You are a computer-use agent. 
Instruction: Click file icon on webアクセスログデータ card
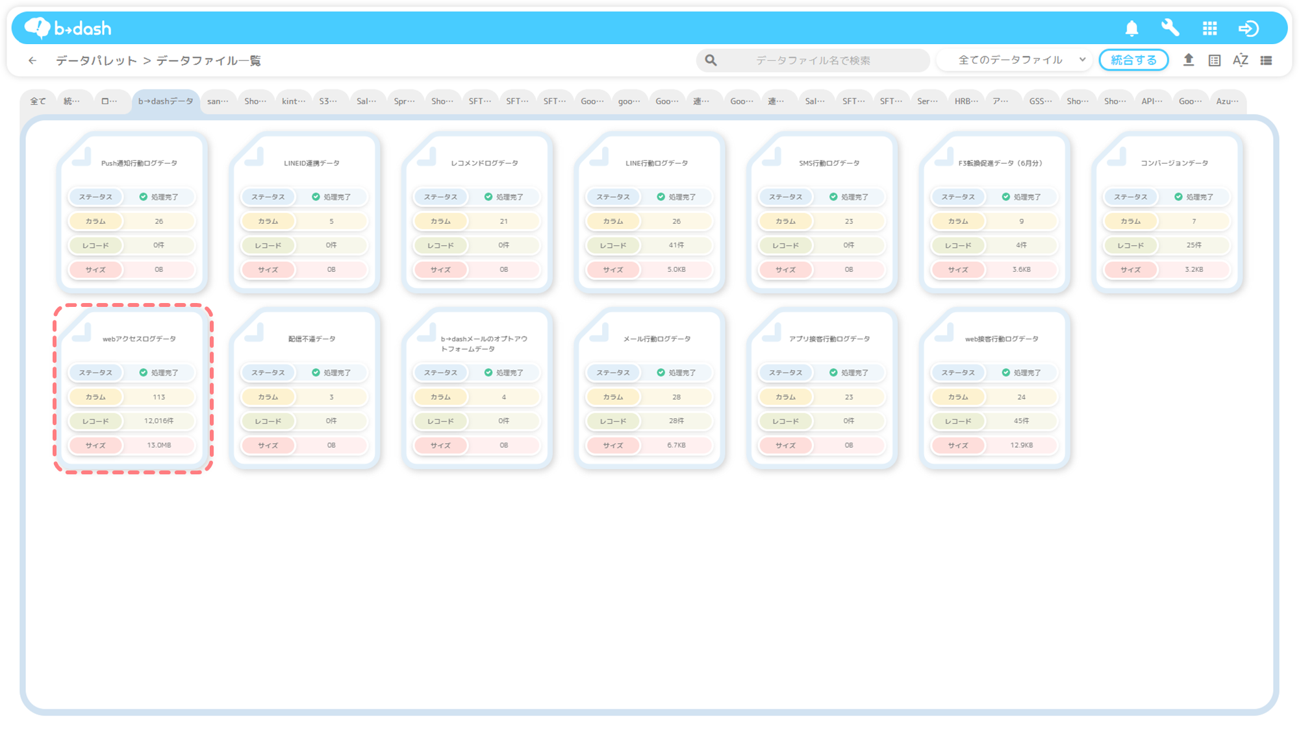pos(82,332)
